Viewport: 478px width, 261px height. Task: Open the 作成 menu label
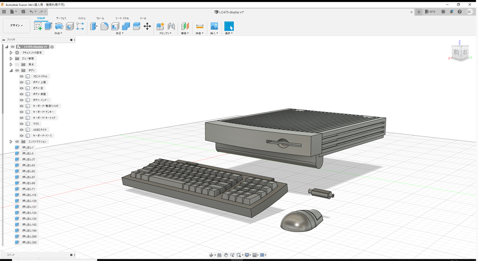59,34
